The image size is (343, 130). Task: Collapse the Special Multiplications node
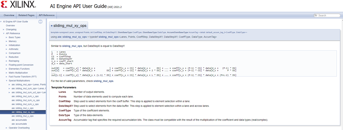click(x=7, y=81)
